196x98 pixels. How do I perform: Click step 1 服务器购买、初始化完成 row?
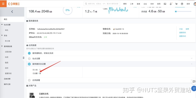pos(111,53)
